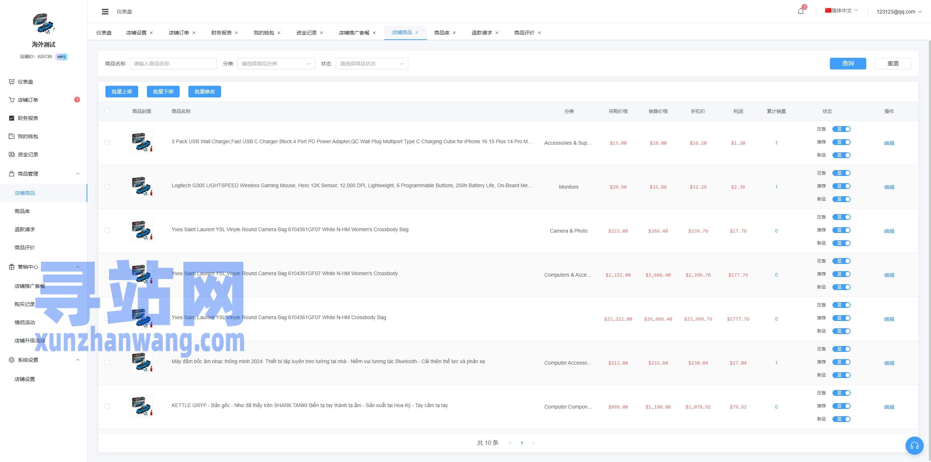Open the customer service headset button
This screenshot has width=931, height=462.
[914, 445]
